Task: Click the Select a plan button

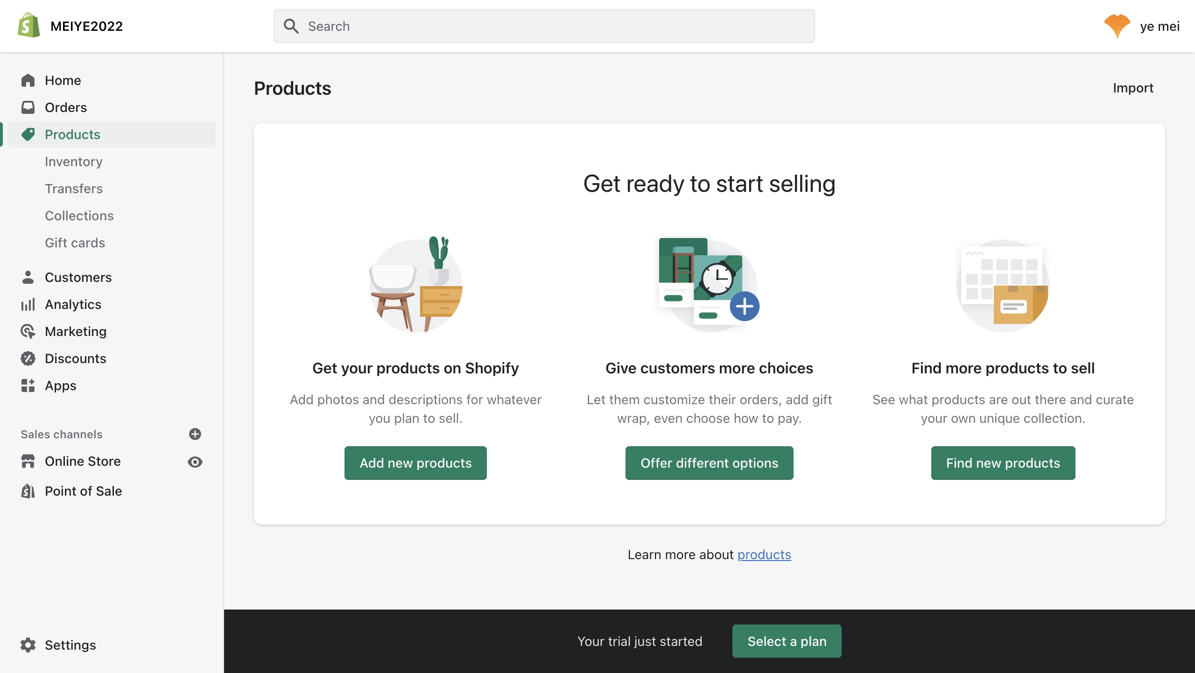Action: pos(787,641)
